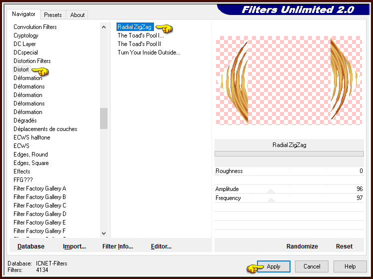Open Filter Info...
The height and width of the screenshot is (279, 373).
click(117, 246)
